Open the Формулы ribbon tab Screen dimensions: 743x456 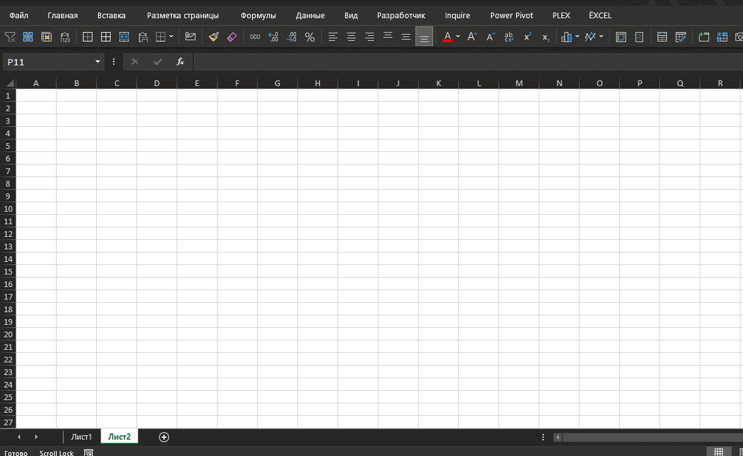[258, 16]
